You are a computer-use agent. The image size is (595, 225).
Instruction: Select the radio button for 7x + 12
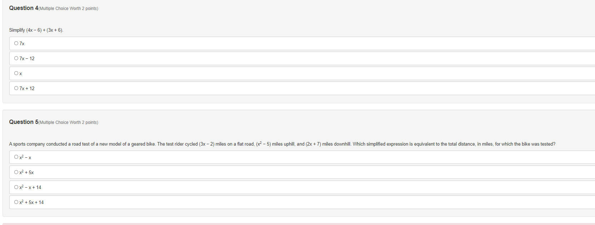[x=16, y=88]
